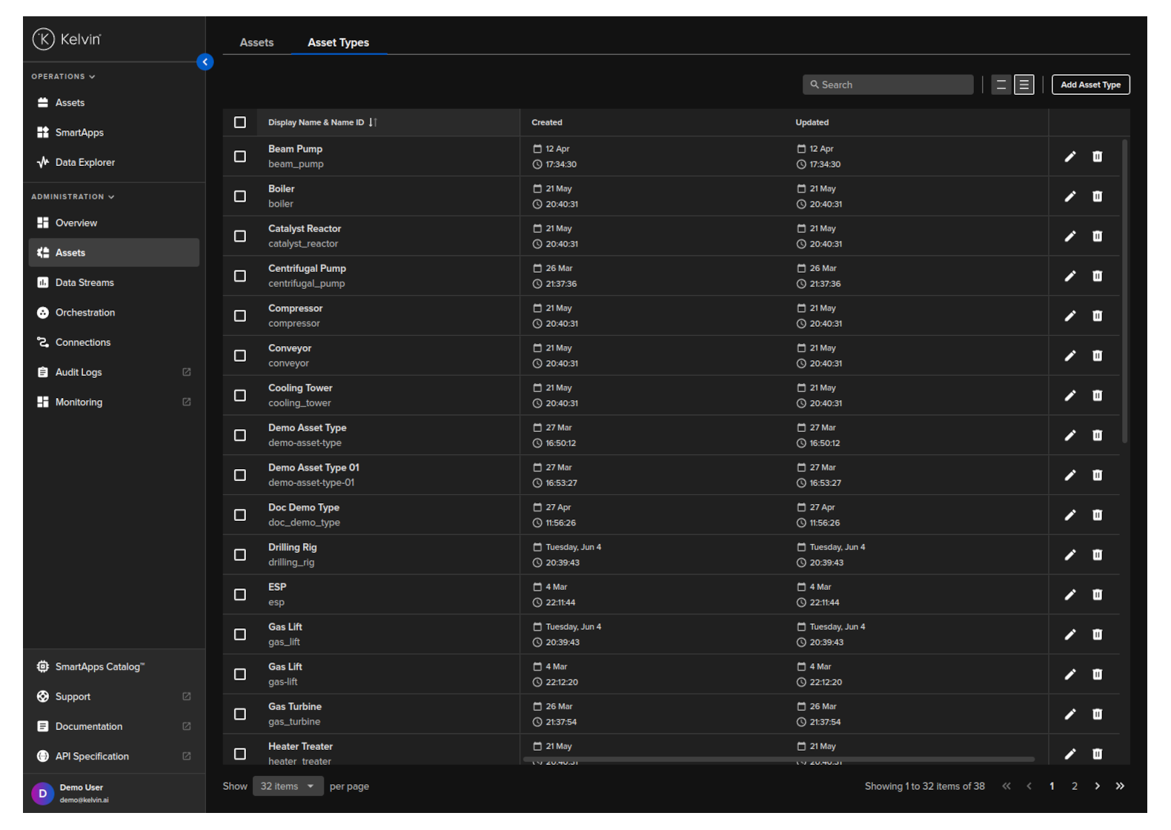
Task: Click the Search input field
Action: pyautogui.click(x=888, y=85)
